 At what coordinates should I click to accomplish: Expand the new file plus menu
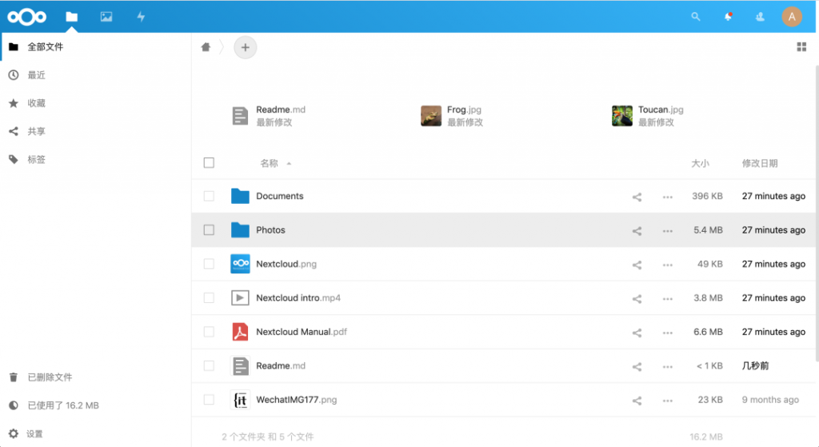point(246,47)
